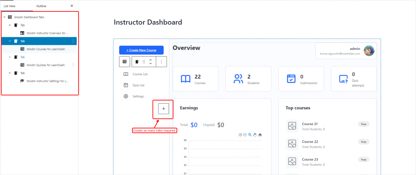The width and height of the screenshot is (416, 175).
Task: Select Wisdm Quizzes for LearnDash block
Action: point(45,65)
